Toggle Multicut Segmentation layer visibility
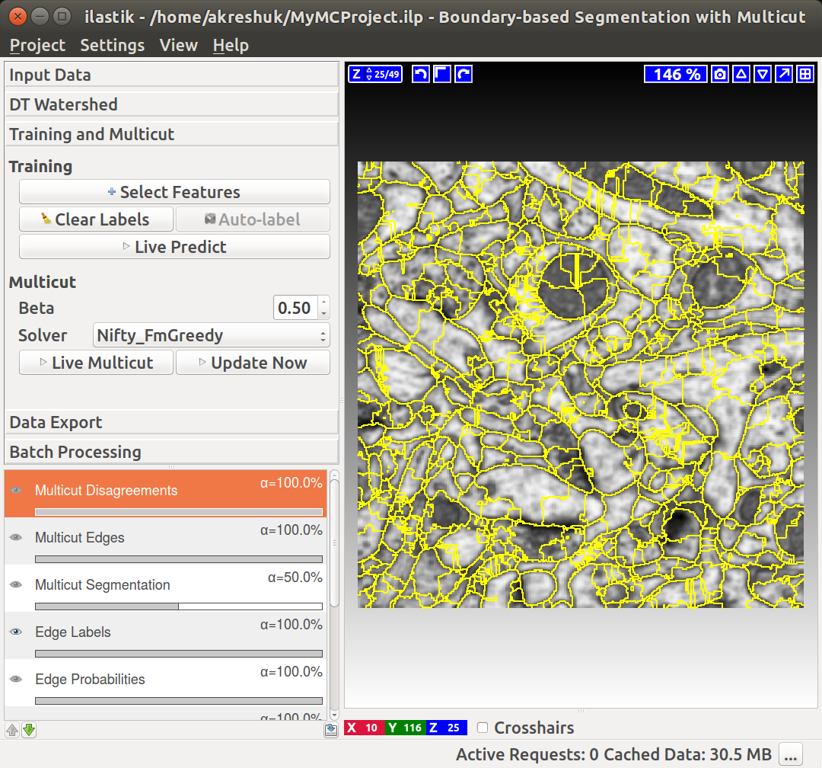This screenshot has height=768, width=822. coord(16,585)
